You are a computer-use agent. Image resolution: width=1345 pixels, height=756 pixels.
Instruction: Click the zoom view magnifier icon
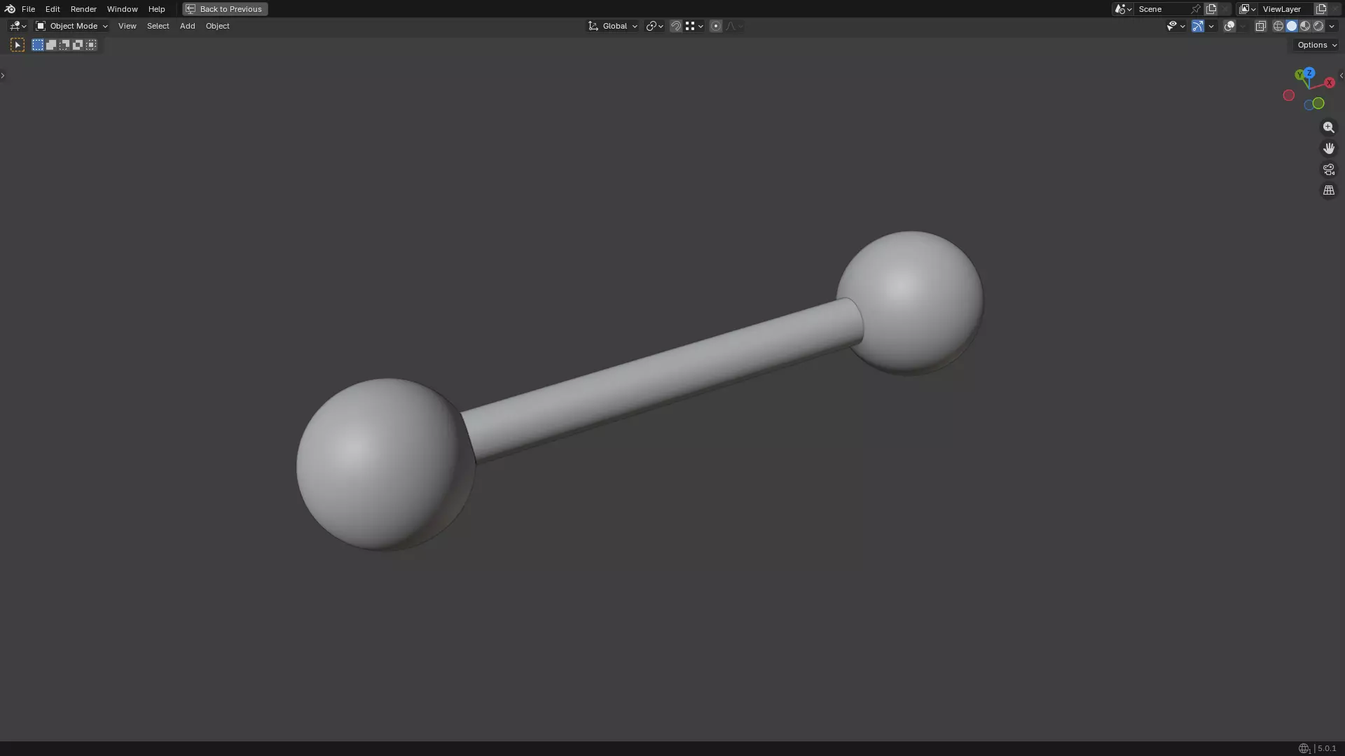click(x=1328, y=127)
